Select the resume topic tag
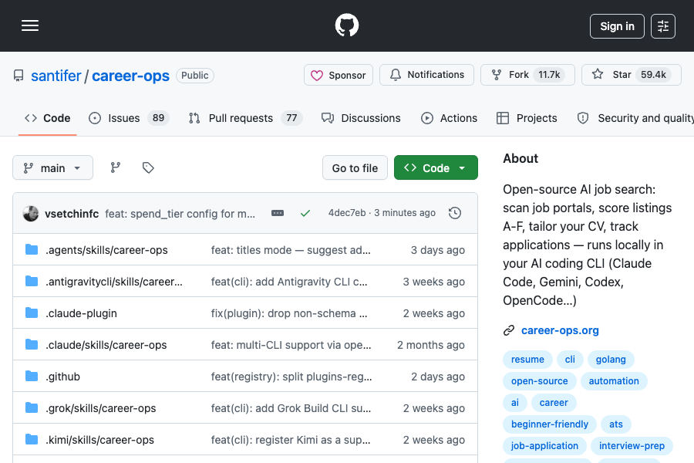The height and width of the screenshot is (463, 694). tap(527, 360)
